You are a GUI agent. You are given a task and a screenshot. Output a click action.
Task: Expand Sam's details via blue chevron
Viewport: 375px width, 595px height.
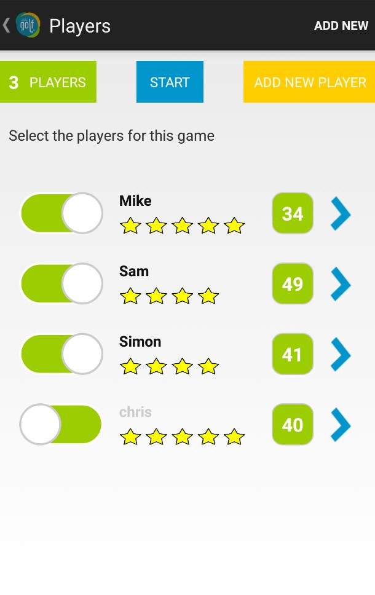click(x=341, y=284)
